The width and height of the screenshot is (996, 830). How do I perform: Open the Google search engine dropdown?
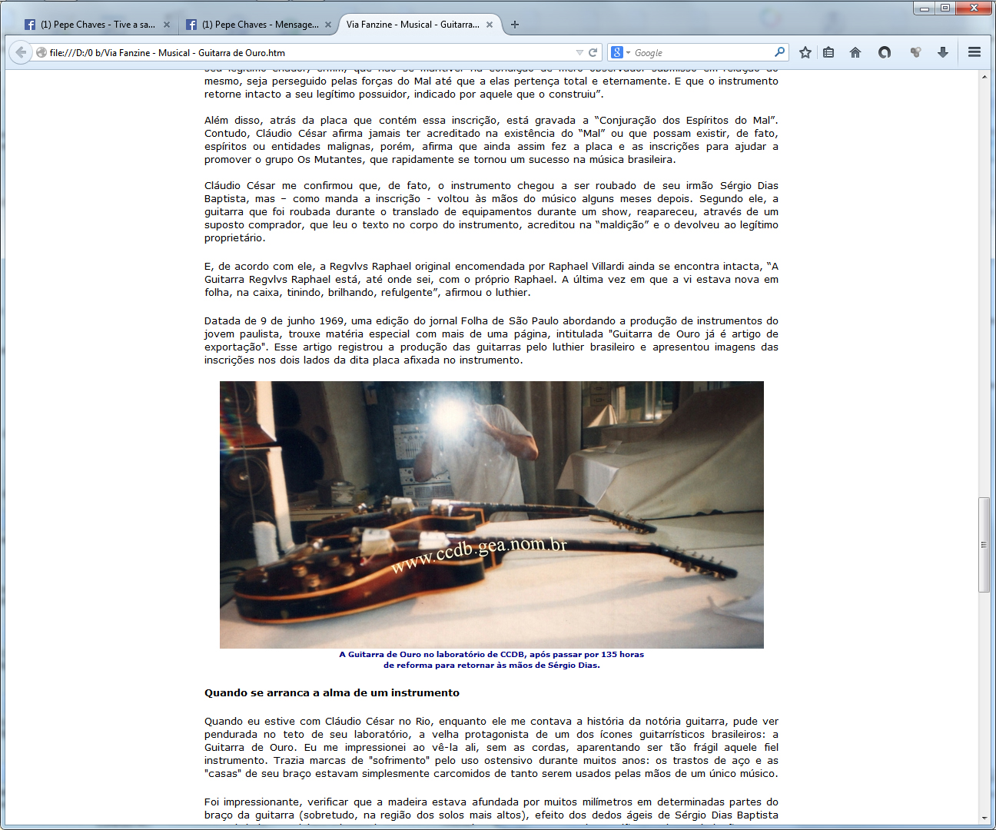pos(620,52)
